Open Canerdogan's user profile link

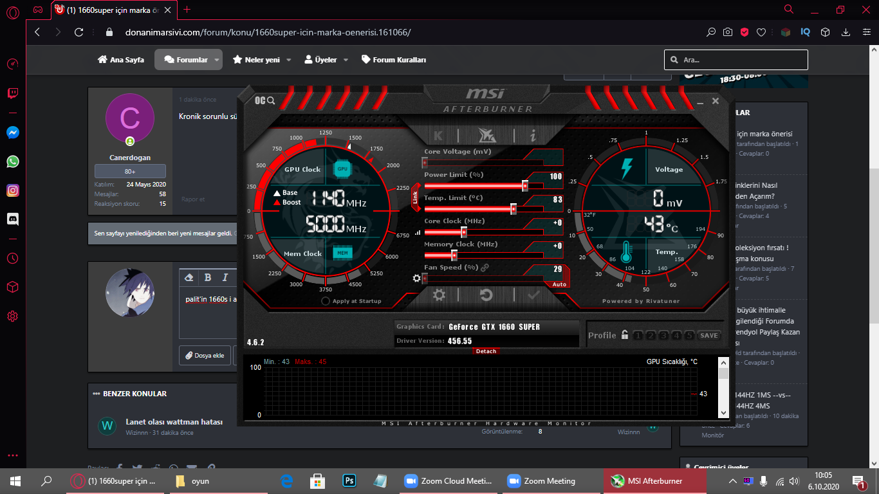pyautogui.click(x=130, y=158)
